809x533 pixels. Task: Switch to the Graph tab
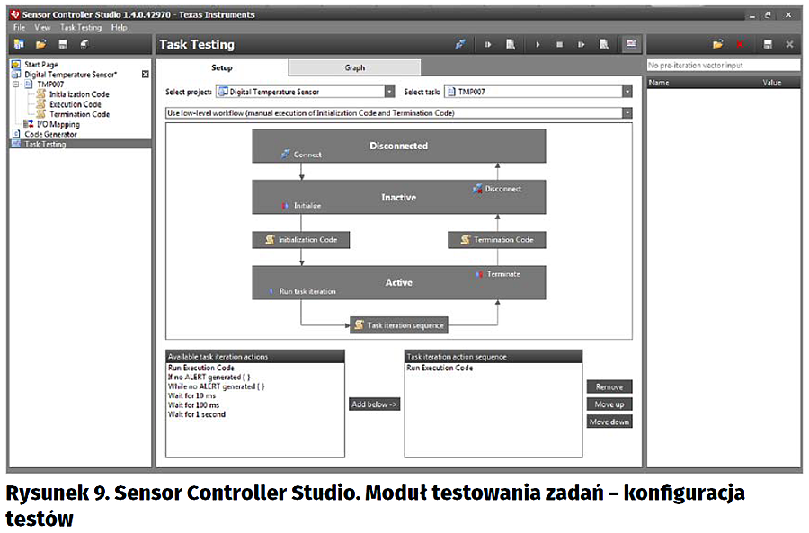pos(354,68)
